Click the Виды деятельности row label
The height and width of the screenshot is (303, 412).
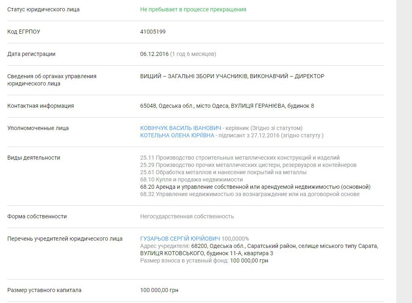(x=34, y=158)
